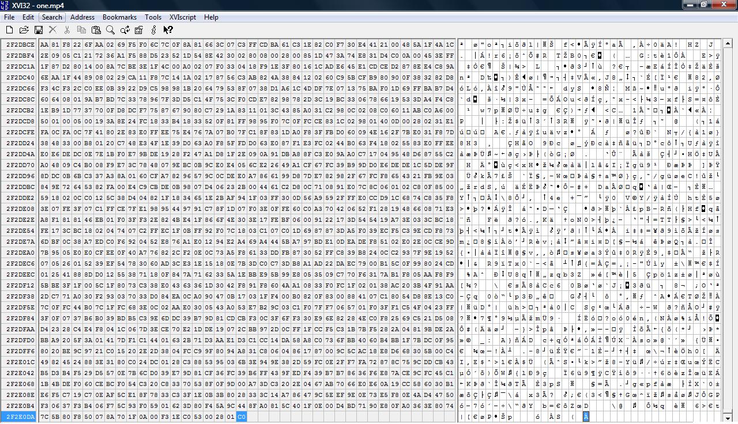Create a new file with toolbar icon
Screen dimensions: 738x424
tap(9, 30)
